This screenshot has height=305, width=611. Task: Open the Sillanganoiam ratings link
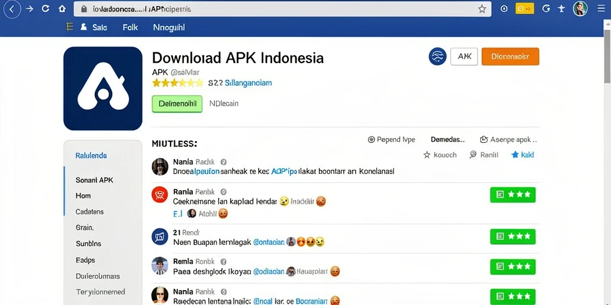248,83
